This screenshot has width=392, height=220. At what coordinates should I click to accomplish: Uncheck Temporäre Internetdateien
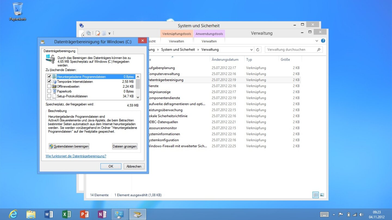pyautogui.click(x=49, y=81)
